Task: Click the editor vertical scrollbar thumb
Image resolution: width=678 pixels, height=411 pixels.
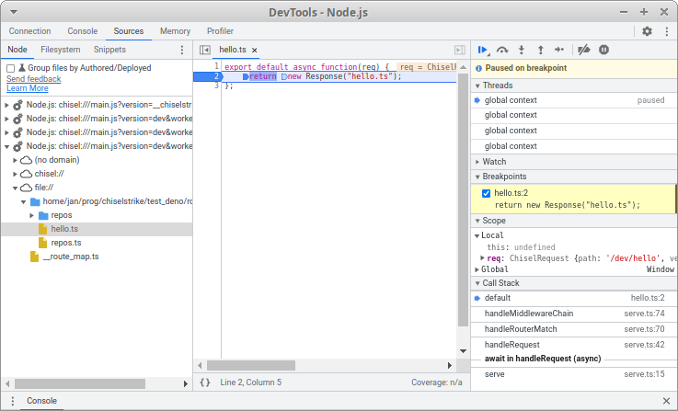Action: pyautogui.click(x=463, y=200)
